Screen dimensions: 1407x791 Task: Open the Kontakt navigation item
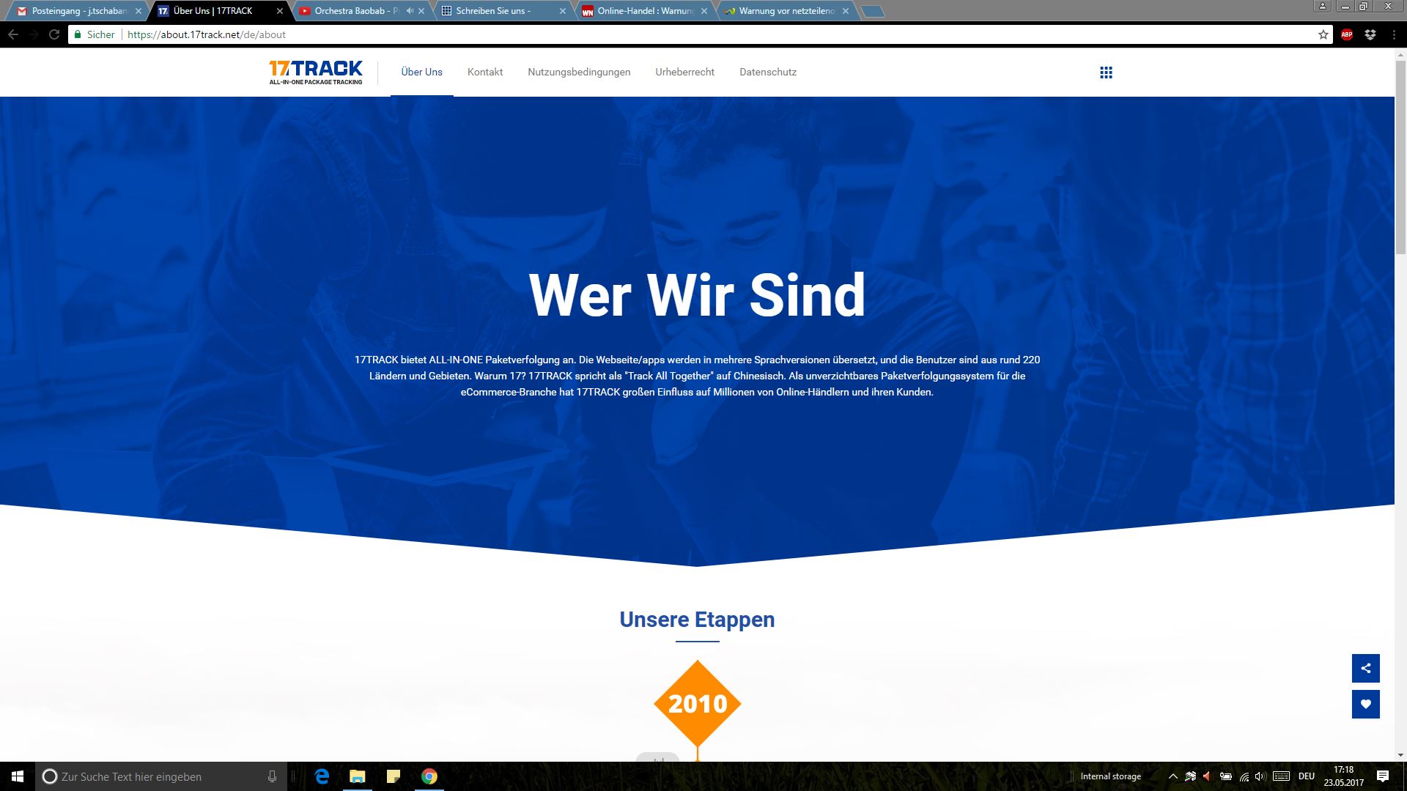coord(485,72)
